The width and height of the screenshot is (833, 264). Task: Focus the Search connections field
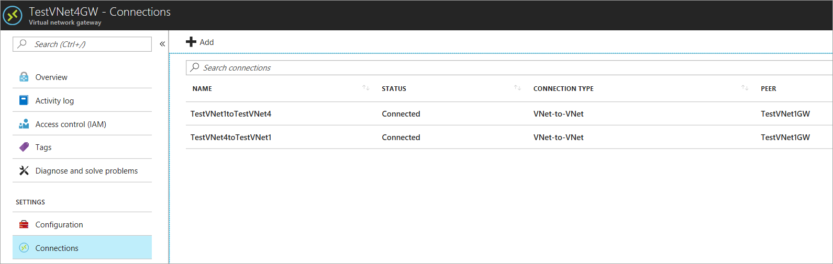(509, 67)
